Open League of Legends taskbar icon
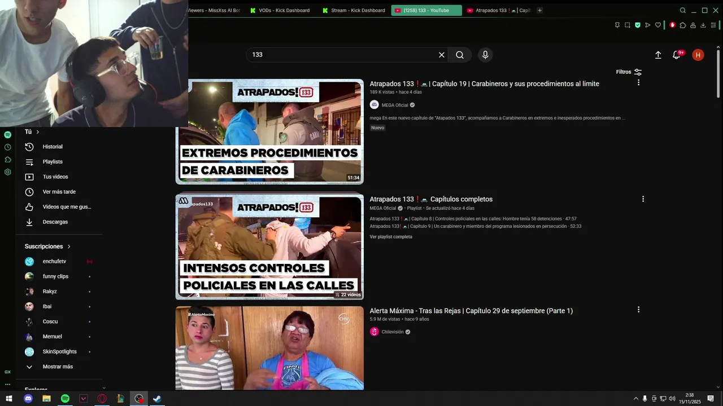Image resolution: width=723 pixels, height=406 pixels. pos(120,399)
